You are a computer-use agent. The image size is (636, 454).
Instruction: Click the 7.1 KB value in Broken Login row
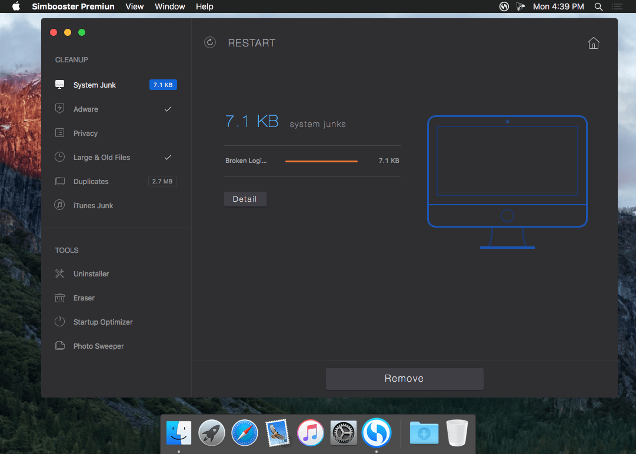click(x=389, y=161)
